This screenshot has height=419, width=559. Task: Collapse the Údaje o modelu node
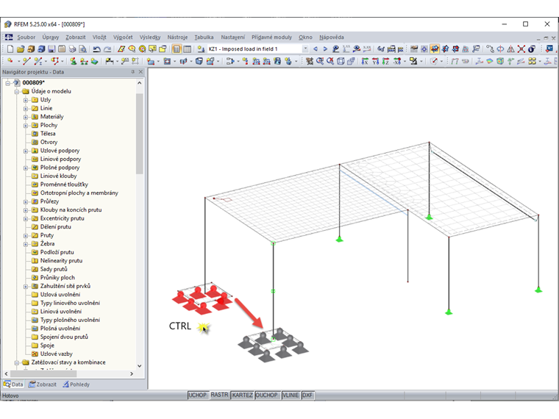(x=17, y=92)
